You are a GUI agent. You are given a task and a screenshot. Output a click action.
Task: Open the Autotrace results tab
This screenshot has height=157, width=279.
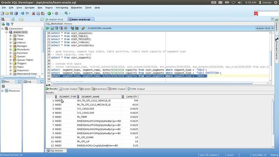coord(99,89)
